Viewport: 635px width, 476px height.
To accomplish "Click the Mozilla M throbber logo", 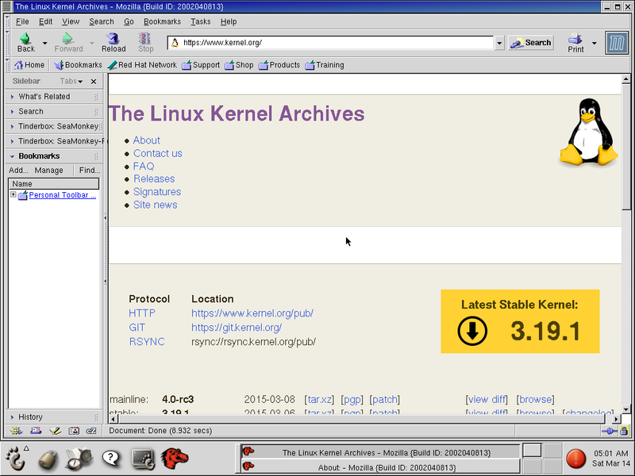I will pos(617,43).
